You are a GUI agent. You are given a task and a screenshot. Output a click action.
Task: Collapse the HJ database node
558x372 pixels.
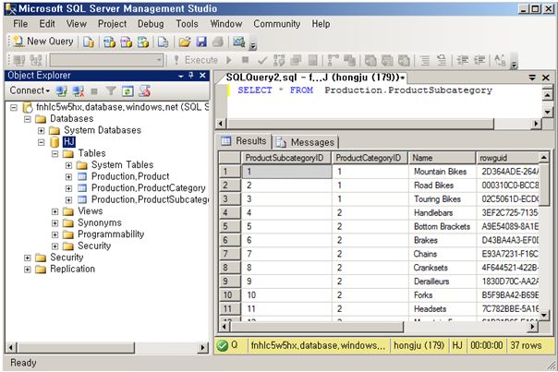click(x=42, y=142)
